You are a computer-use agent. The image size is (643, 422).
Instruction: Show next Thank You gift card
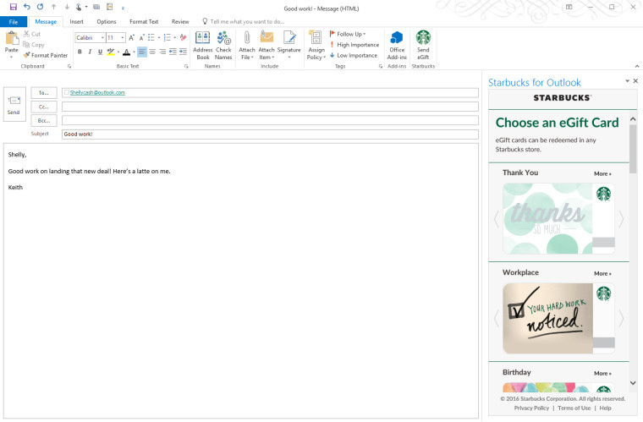pyautogui.click(x=621, y=219)
